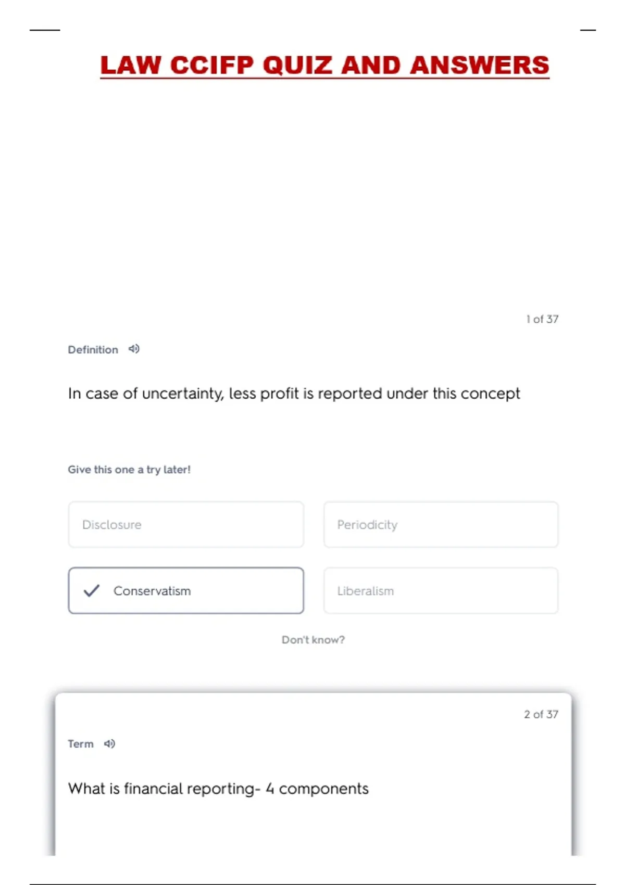Click the Don't know? link

pos(313,639)
